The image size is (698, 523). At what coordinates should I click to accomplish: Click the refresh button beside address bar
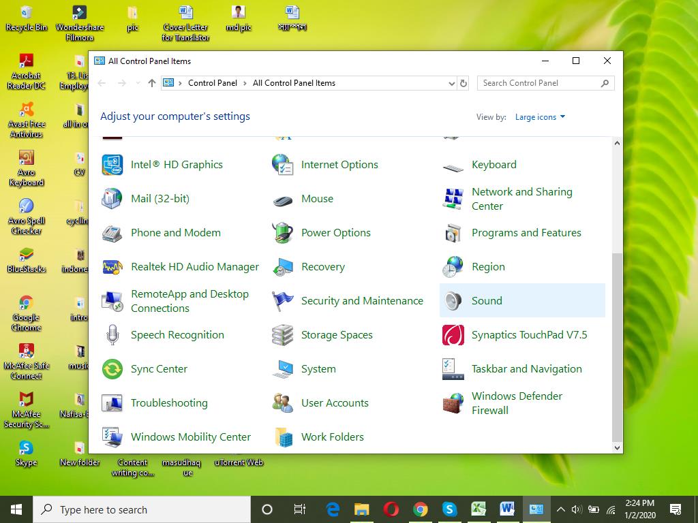click(464, 83)
